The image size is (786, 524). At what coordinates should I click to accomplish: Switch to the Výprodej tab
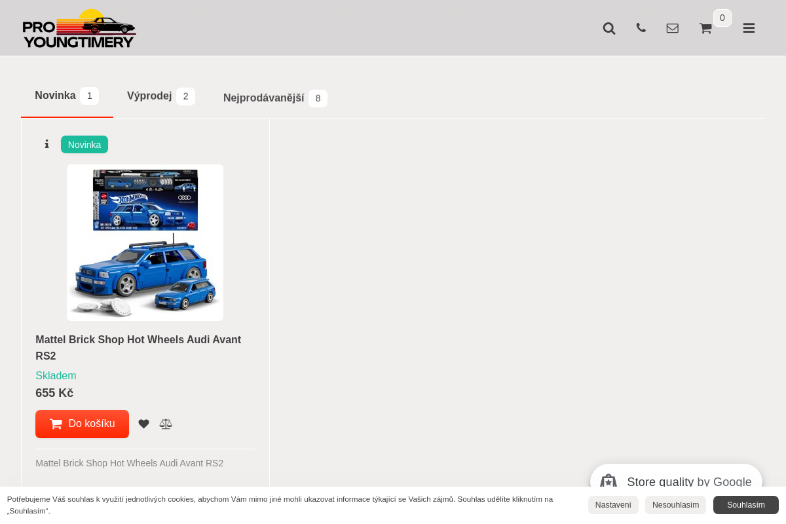pyautogui.click(x=161, y=96)
